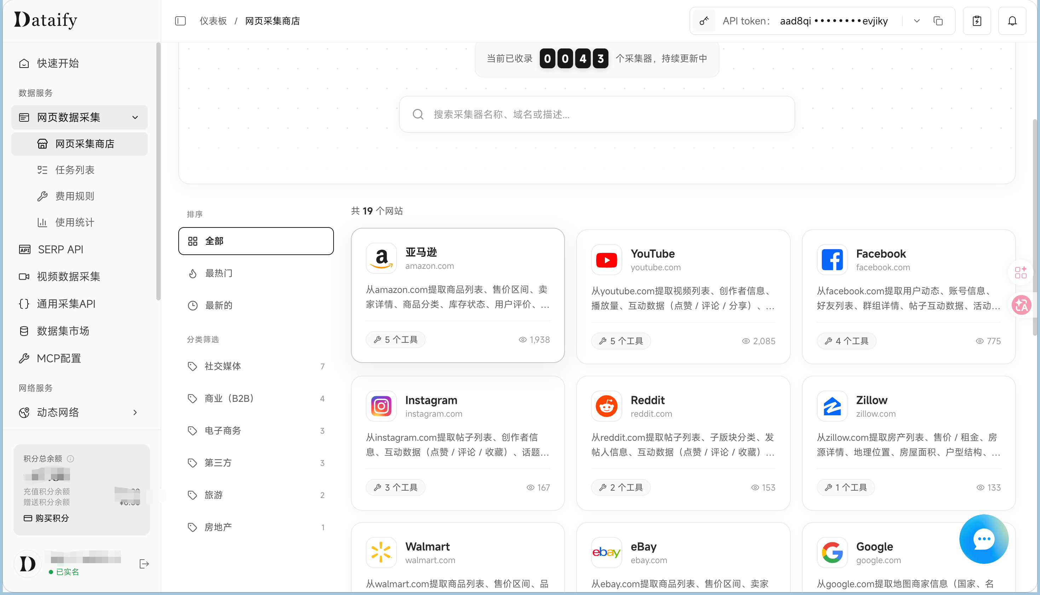The width and height of the screenshot is (1040, 595).
Task: Click the 5 个工具 badge on 亚马逊 card
Action: (395, 340)
